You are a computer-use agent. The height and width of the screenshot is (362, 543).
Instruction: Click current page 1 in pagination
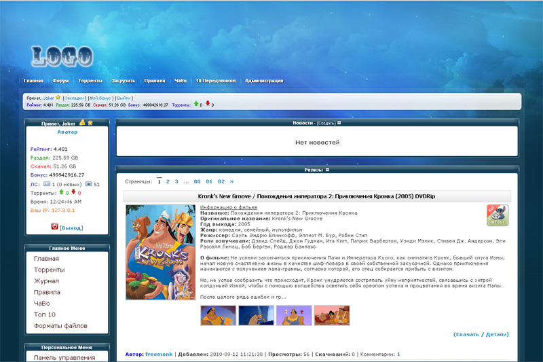click(159, 181)
